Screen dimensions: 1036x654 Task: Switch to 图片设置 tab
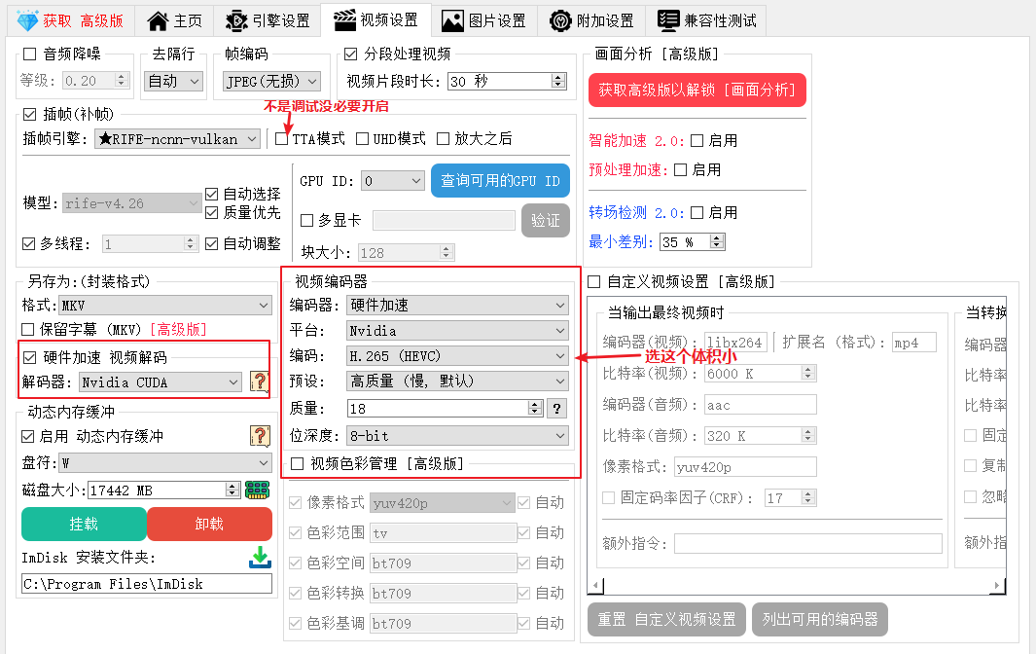point(483,20)
